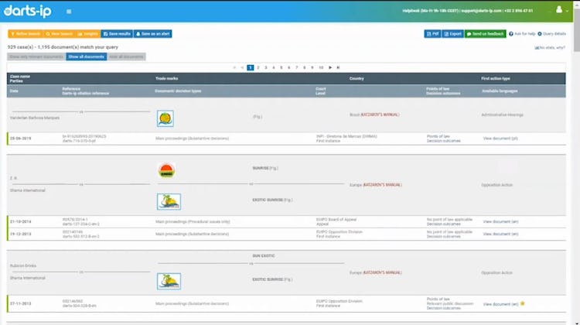This screenshot has width=580, height=325.
Task: Open Query details
Action: [551, 34]
